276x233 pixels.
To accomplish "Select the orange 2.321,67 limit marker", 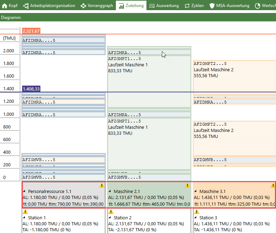I will (x=31, y=31).
